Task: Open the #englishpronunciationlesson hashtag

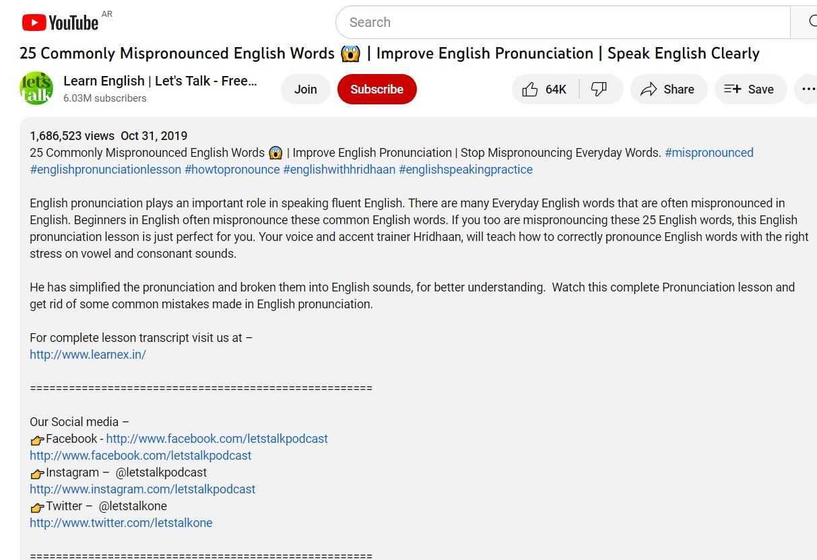Action: [x=106, y=170]
